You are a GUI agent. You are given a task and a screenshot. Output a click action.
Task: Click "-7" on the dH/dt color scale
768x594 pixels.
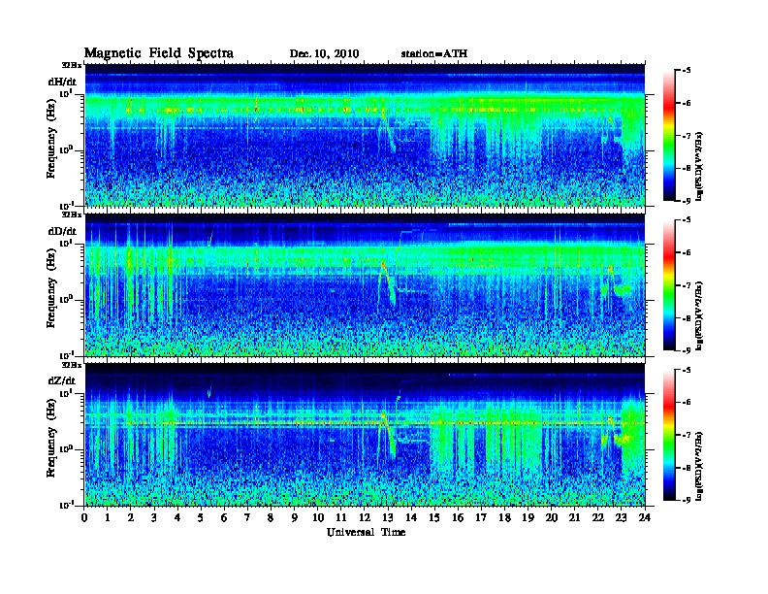click(686, 136)
